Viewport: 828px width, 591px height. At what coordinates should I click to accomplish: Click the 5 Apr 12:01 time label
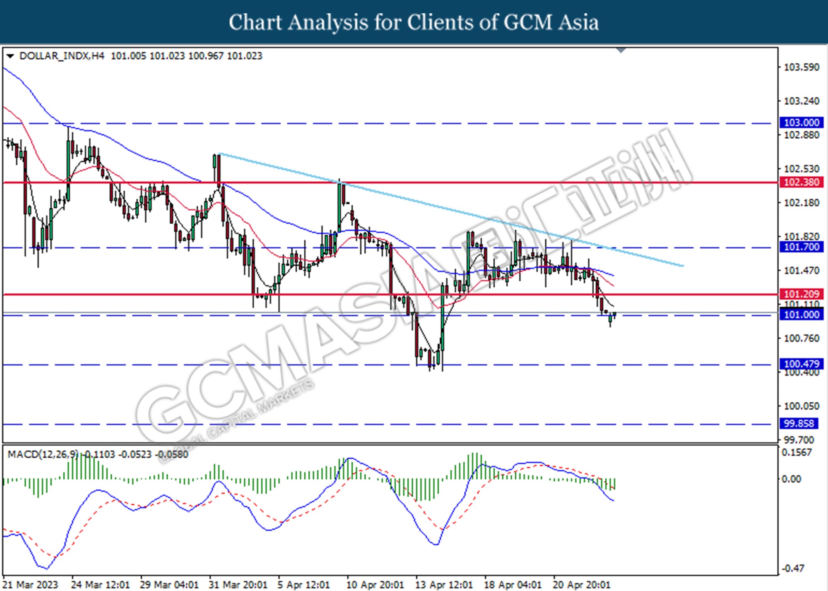click(303, 585)
